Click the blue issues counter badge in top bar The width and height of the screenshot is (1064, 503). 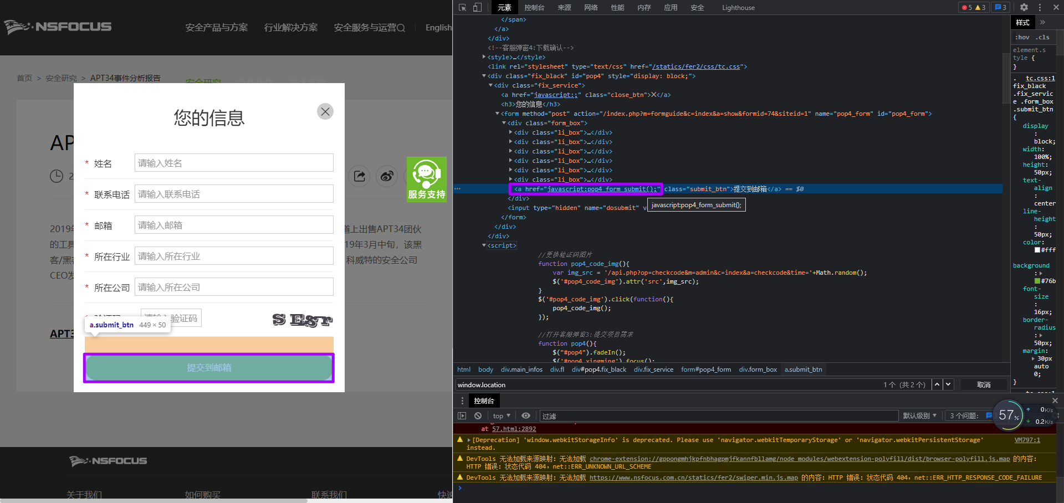pyautogui.click(x=1000, y=8)
